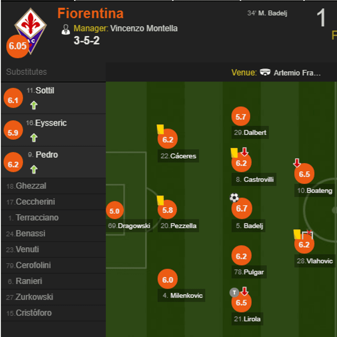Click the manager silhouette icon

(x=65, y=29)
